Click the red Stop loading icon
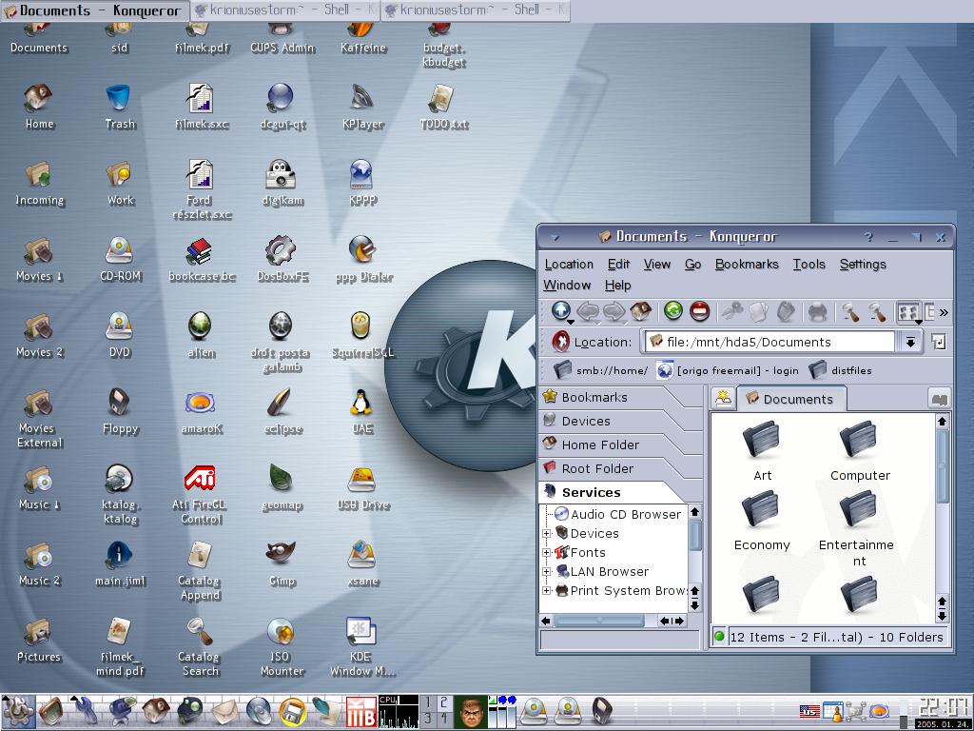 click(x=699, y=311)
